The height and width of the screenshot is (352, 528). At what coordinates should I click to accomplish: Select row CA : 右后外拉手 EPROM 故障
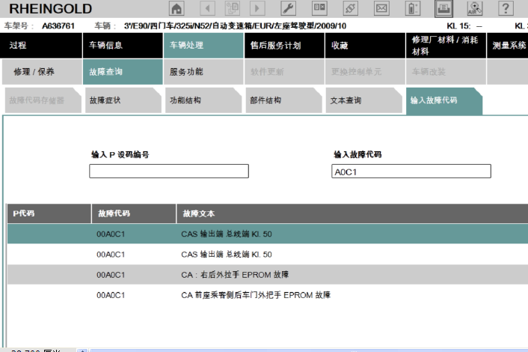[268, 274]
